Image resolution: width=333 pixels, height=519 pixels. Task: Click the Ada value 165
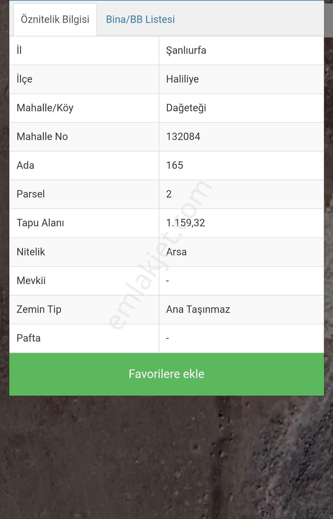[175, 165]
